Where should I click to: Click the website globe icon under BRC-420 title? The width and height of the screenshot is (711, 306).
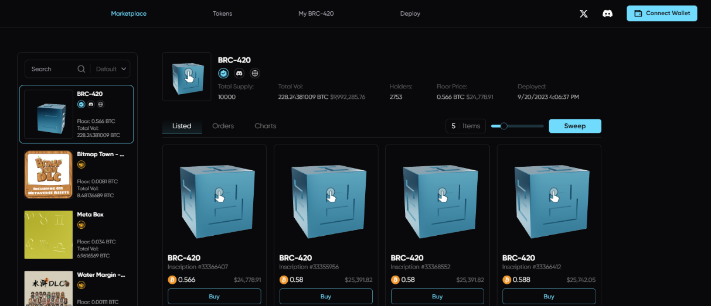[x=254, y=73]
